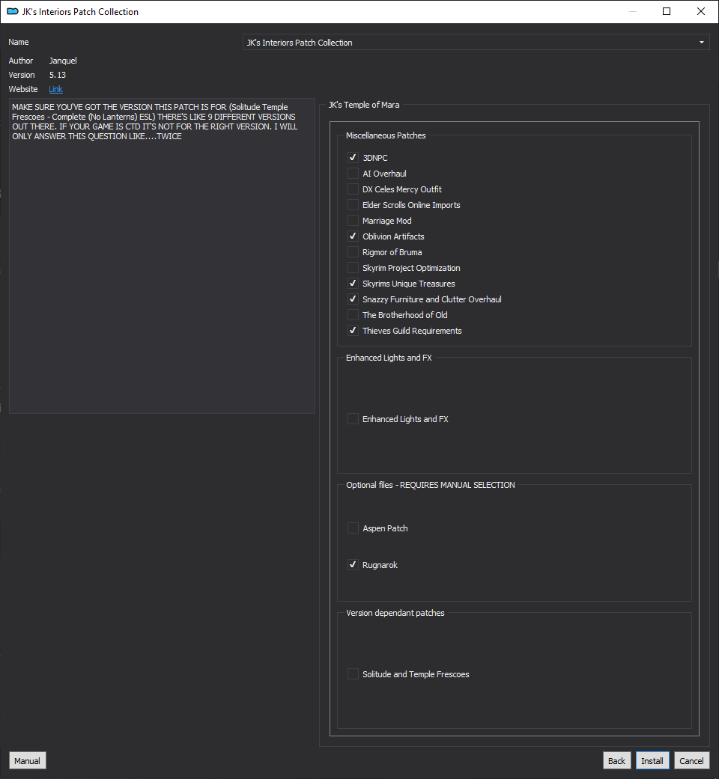719x779 pixels.
Task: Check The Brotherhood of Old option
Action: pos(353,315)
